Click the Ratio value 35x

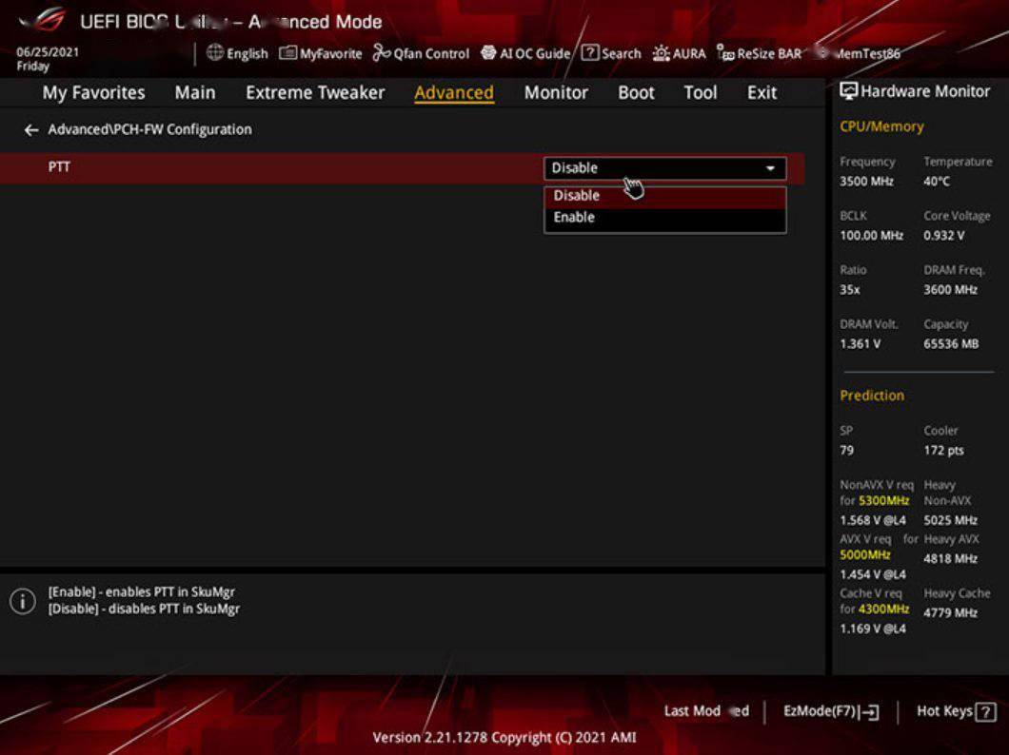(850, 290)
